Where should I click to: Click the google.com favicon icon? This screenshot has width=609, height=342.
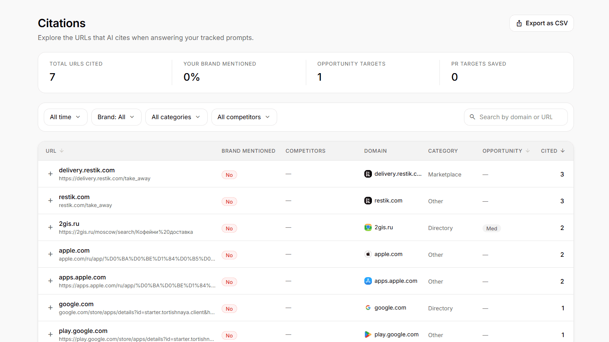368,308
